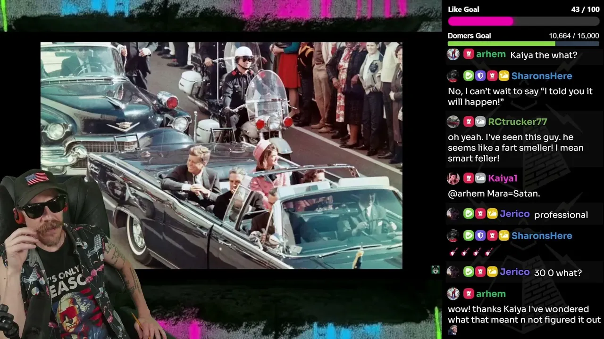This screenshot has width=604, height=339.
Task: Click the red rook badge beside RCtrucker77
Action: (469, 121)
